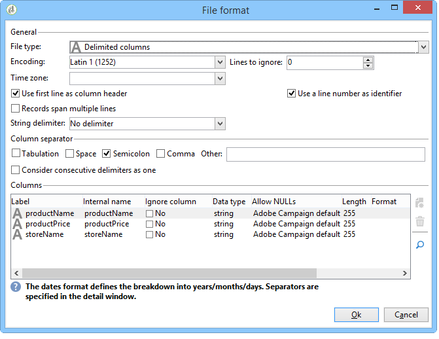This screenshot has width=439, height=339.
Task: Select the storeName row type icon
Action: tap(17, 234)
